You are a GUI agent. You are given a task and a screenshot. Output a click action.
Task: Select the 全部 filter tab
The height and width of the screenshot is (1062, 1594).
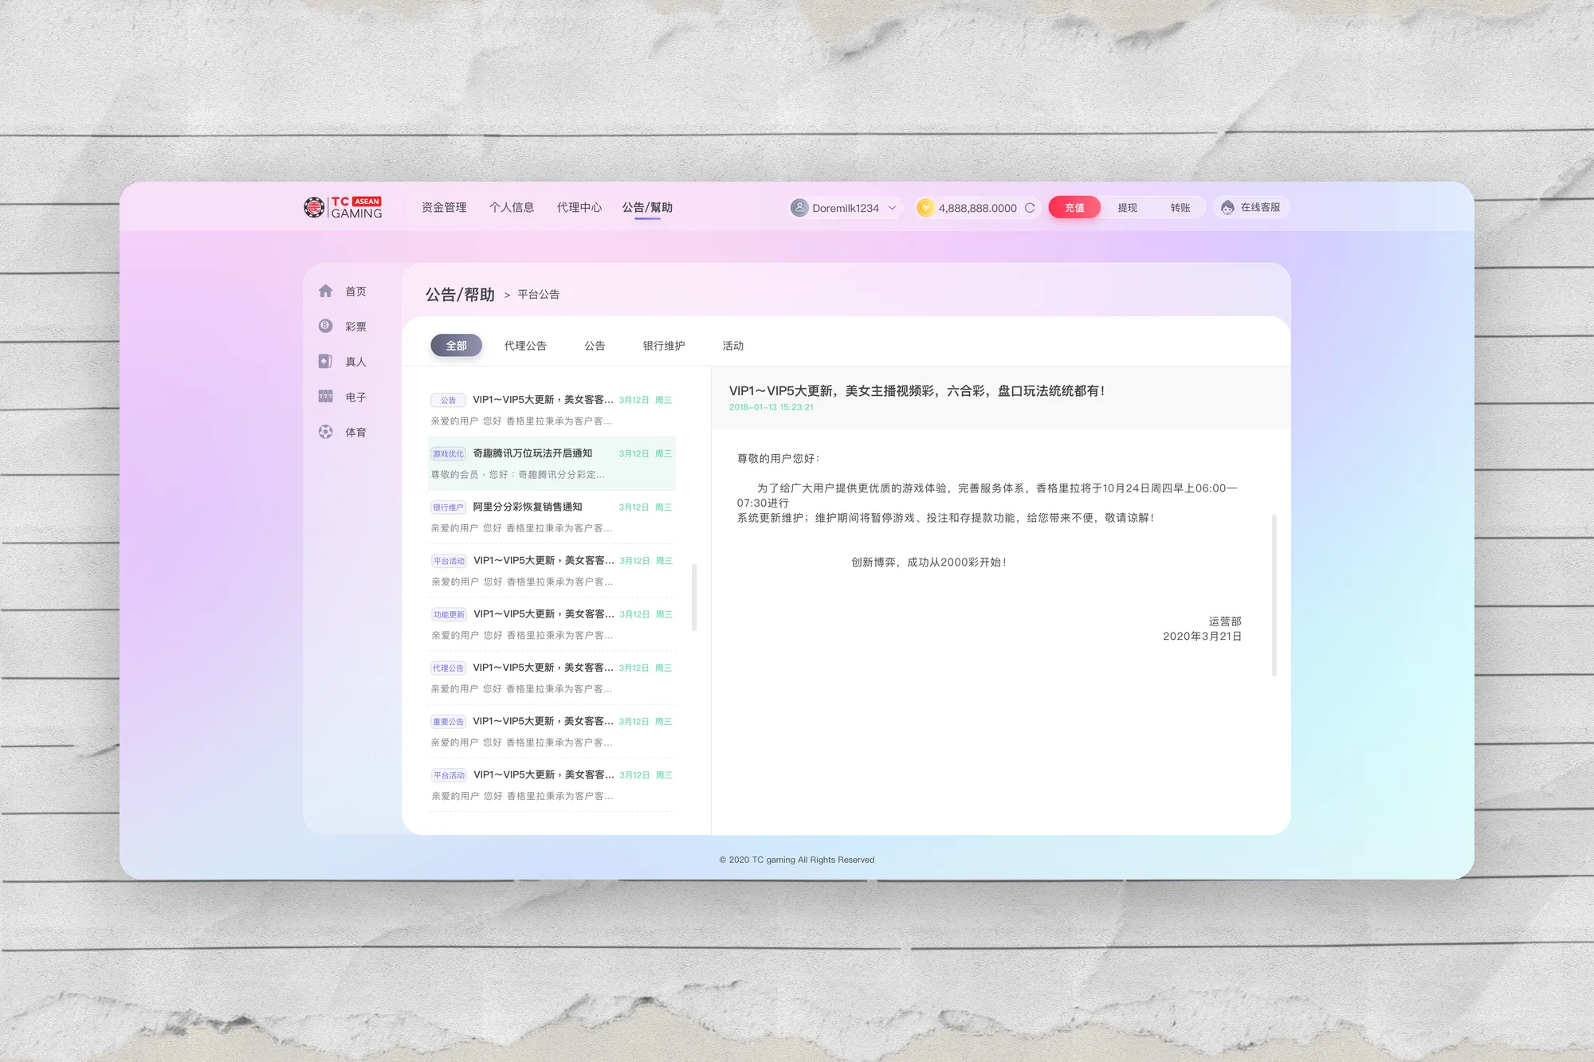point(457,345)
